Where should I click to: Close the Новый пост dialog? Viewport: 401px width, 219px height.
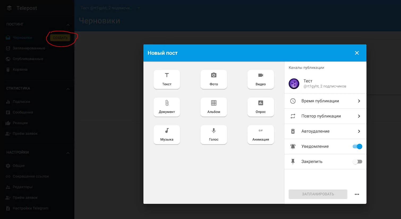click(x=357, y=53)
